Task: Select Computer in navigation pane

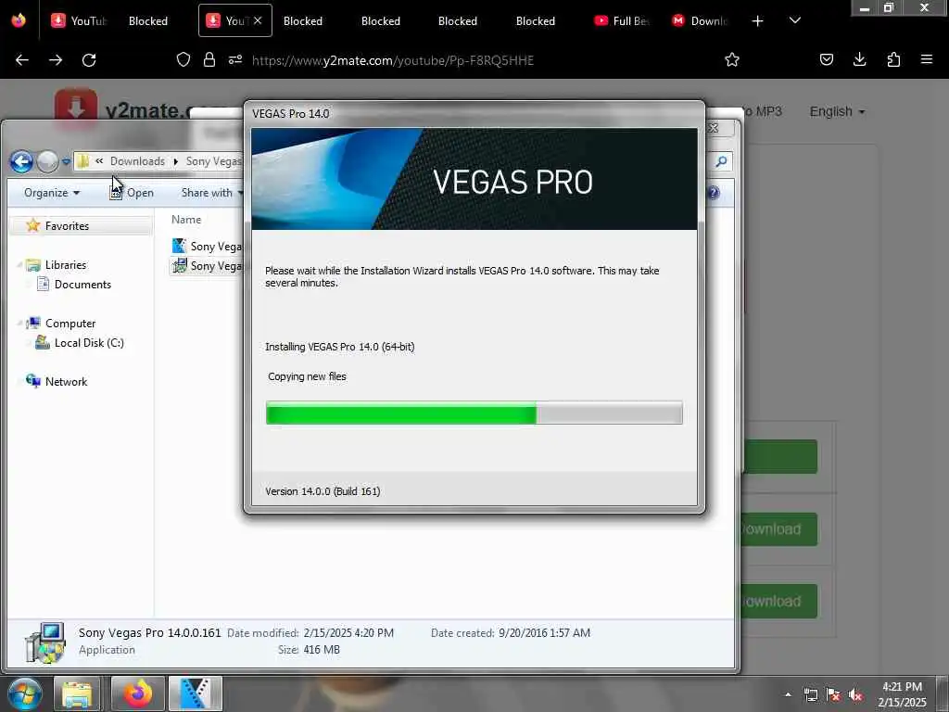Action: 70,324
